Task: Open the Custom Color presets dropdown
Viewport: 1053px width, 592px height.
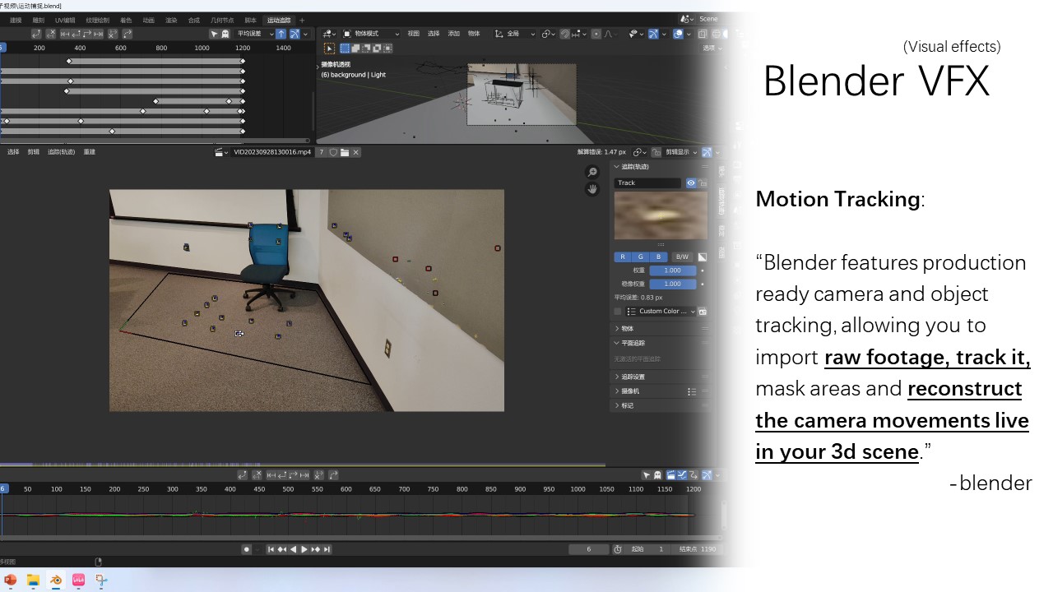Action: coord(661,312)
